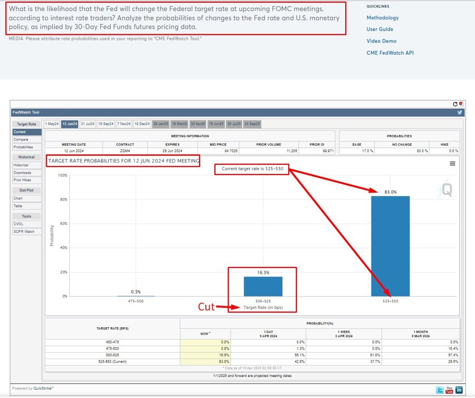Open Compare in the sidebar
475x398 pixels.
[27, 140]
